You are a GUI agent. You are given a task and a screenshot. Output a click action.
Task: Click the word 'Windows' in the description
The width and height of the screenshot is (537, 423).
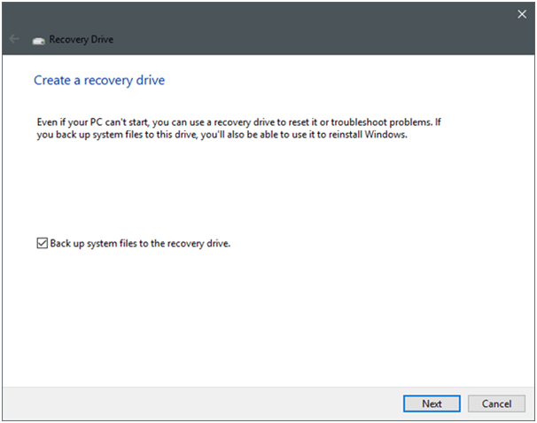(x=386, y=134)
